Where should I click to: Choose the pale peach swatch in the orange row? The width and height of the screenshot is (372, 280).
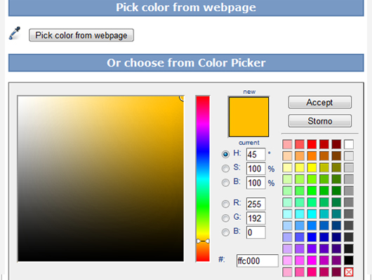(x=287, y=155)
